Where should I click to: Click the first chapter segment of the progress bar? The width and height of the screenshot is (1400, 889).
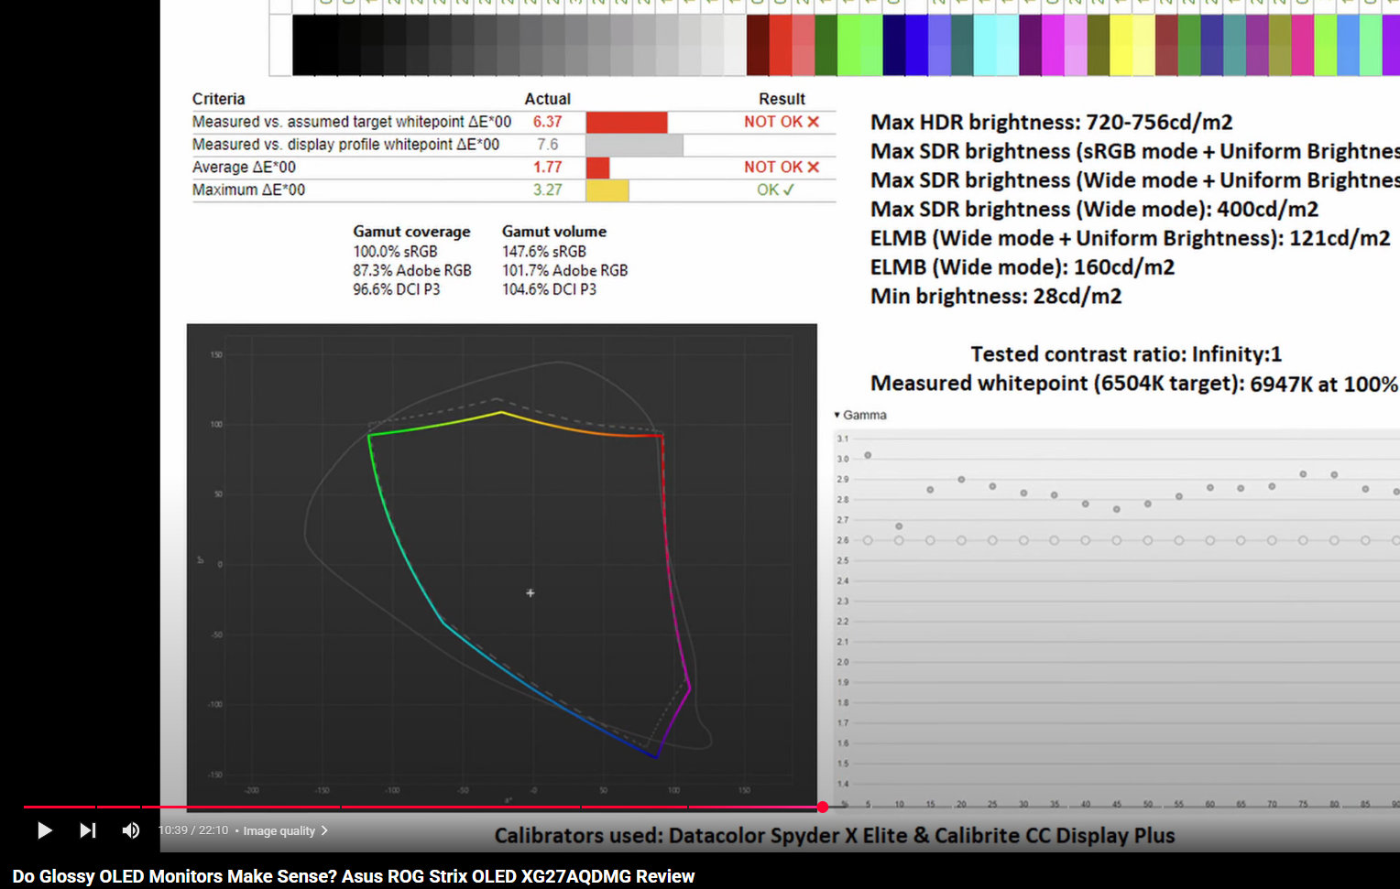tap(59, 807)
